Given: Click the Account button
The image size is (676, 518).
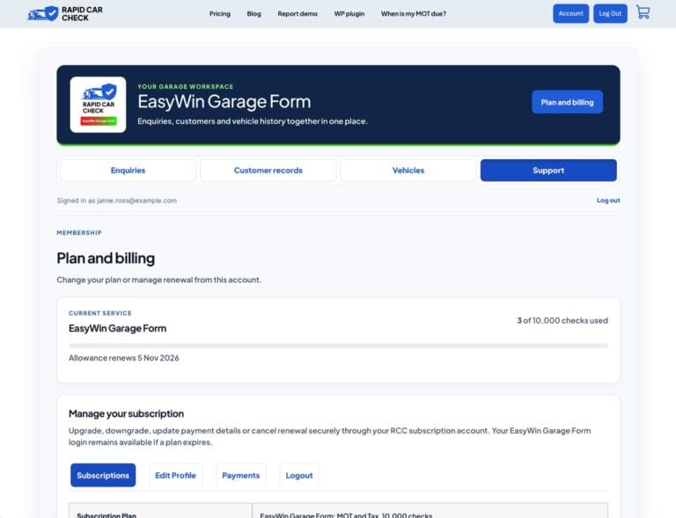Looking at the screenshot, I should click(x=570, y=13).
